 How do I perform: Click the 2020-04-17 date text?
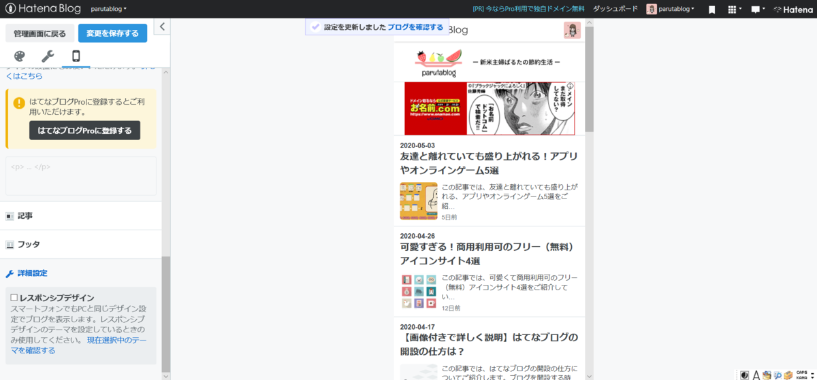(417, 327)
